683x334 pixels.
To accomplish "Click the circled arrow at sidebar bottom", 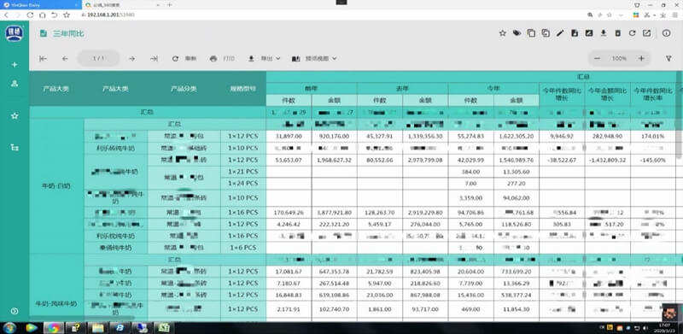I will [x=15, y=311].
